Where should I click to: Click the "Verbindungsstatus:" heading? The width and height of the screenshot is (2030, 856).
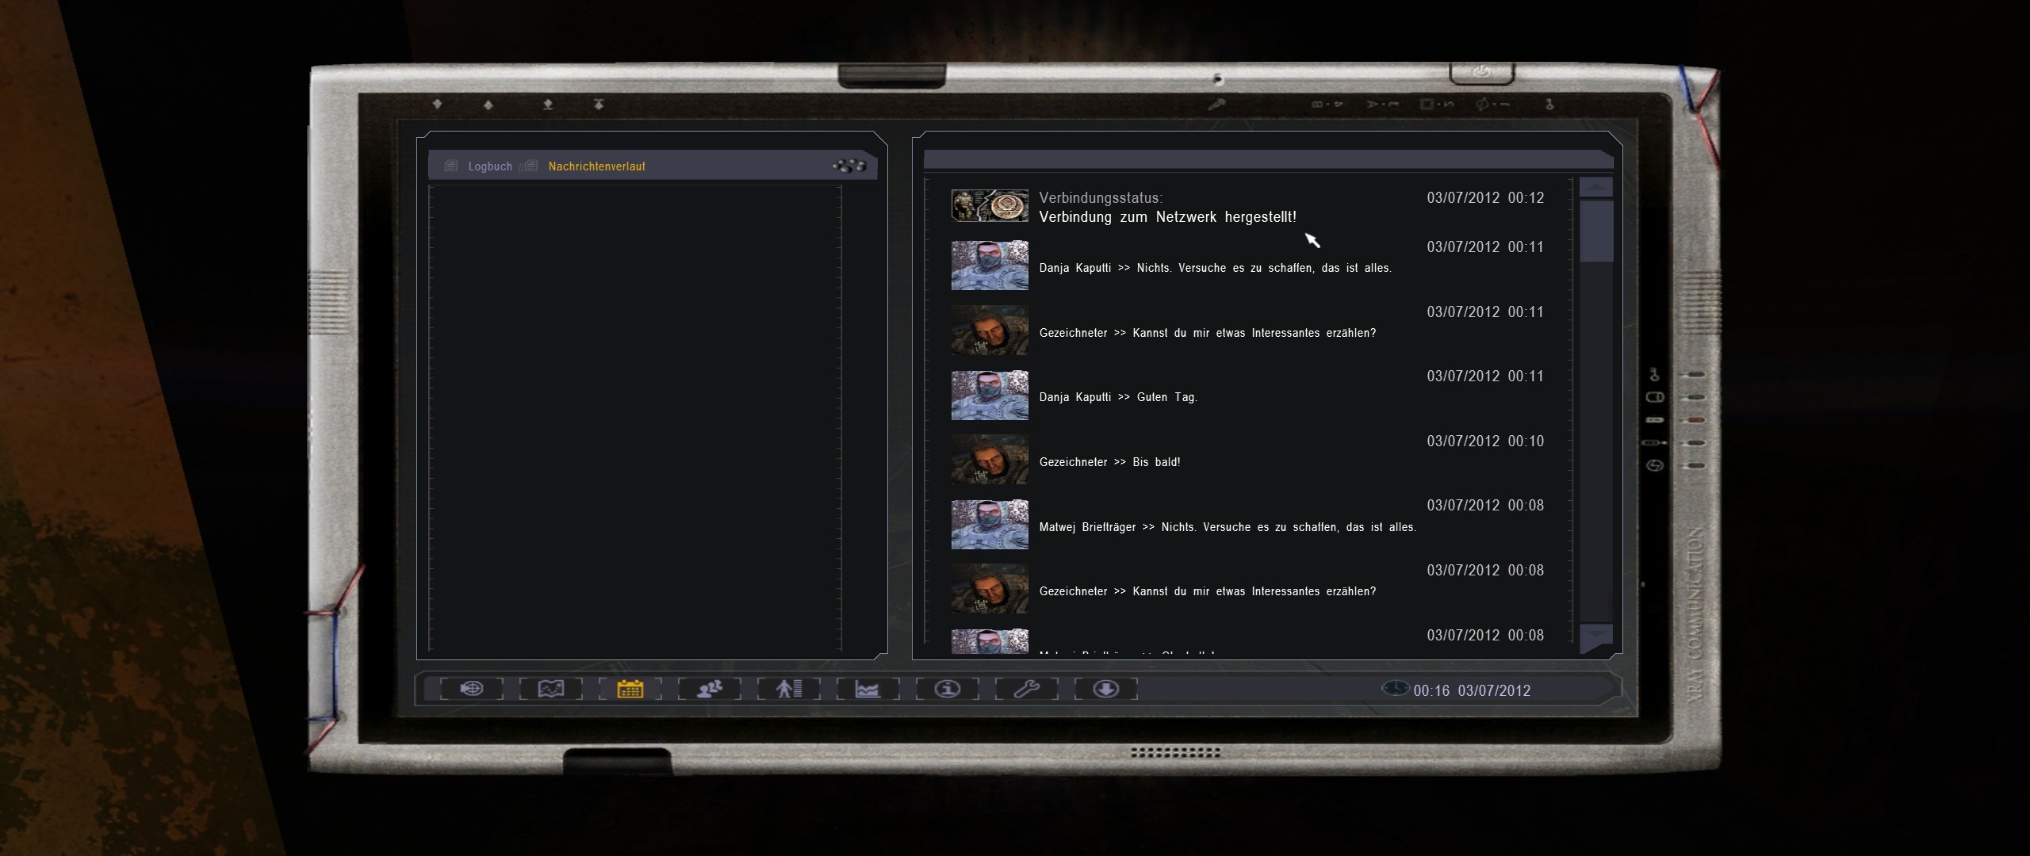1101,198
